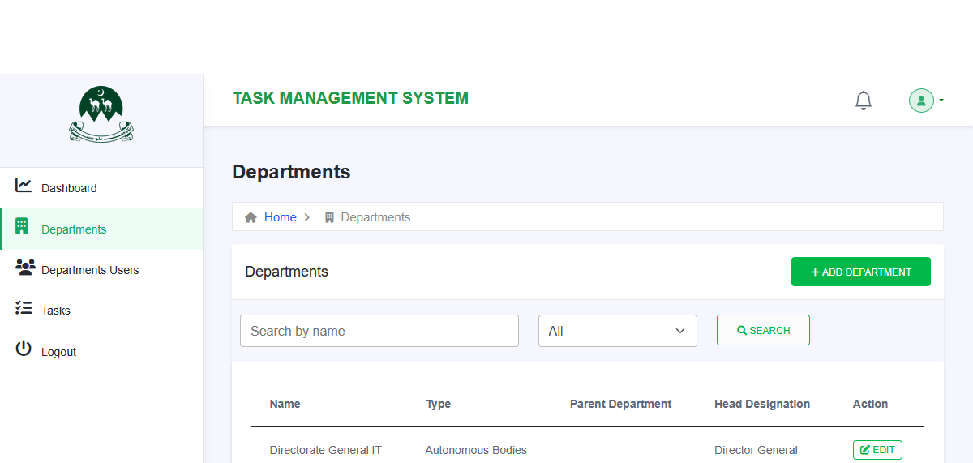Click the Departments building icon in sidebar
Image resolution: width=973 pixels, height=463 pixels.
tap(22, 226)
